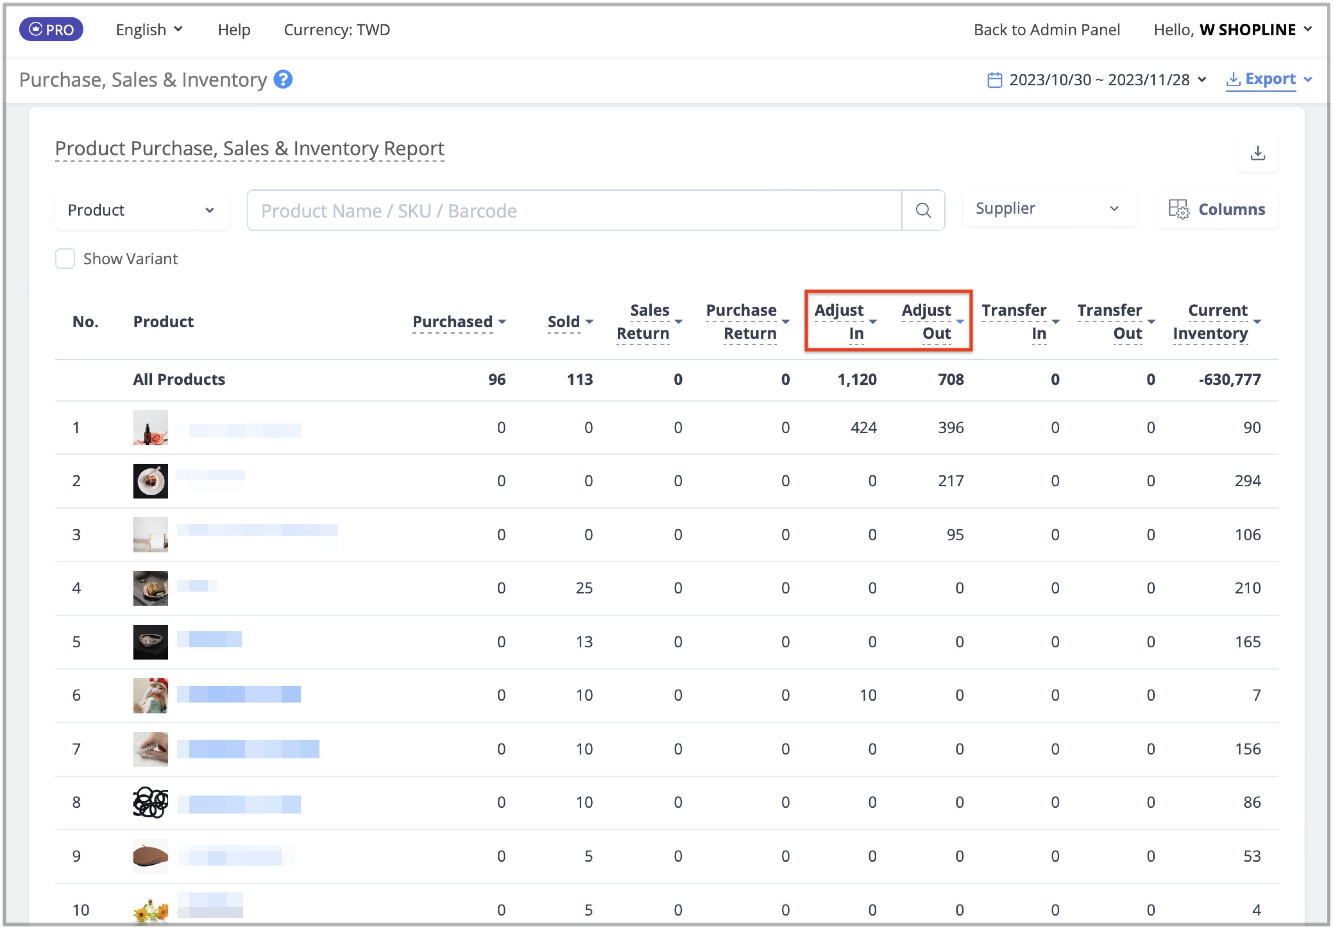Open the English language dropdown
The height and width of the screenshot is (929, 1333).
tap(149, 30)
